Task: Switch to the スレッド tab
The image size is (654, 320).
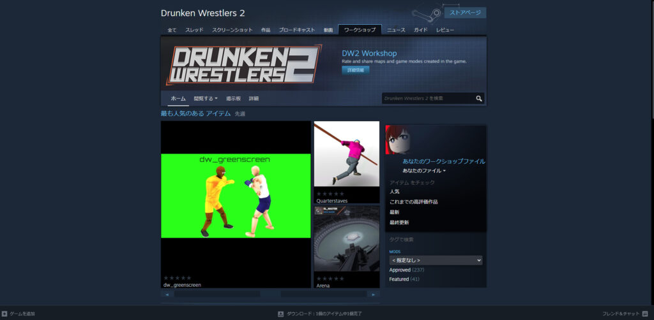Action: click(194, 30)
